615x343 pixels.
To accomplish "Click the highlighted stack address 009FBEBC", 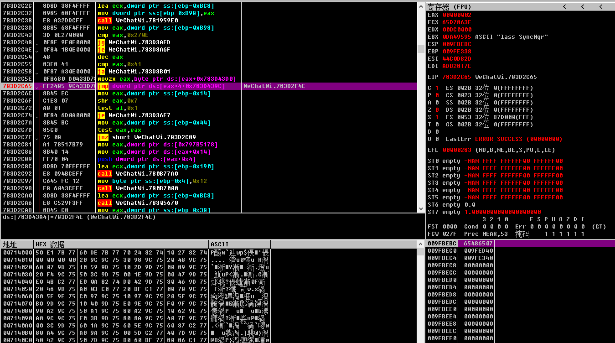I will coord(442,244).
